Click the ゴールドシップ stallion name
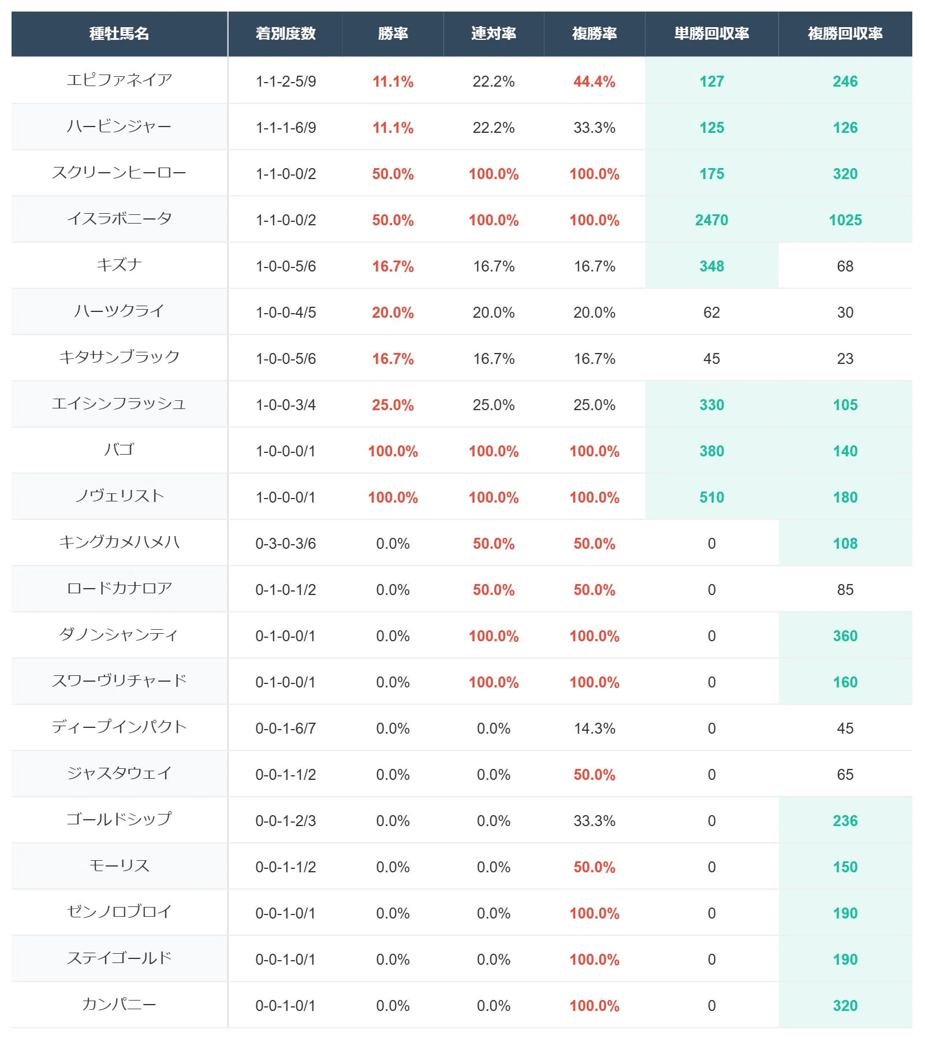This screenshot has width=925, height=1041. 119,819
